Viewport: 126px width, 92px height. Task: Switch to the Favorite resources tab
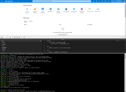coord(30,21)
